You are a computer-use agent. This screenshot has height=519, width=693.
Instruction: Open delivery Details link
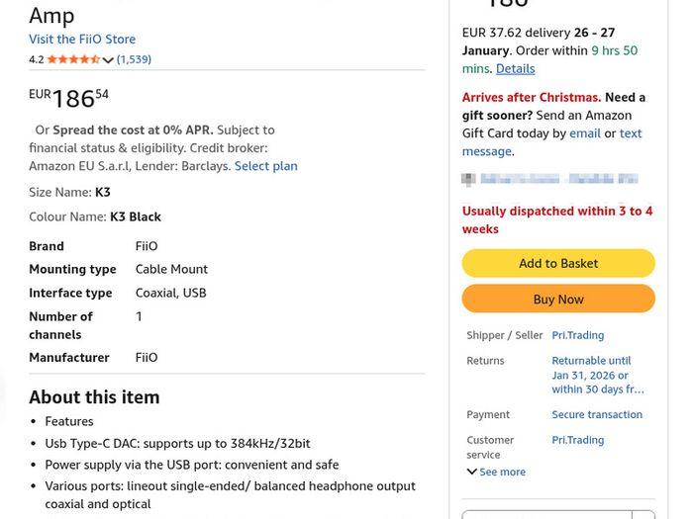point(516,69)
